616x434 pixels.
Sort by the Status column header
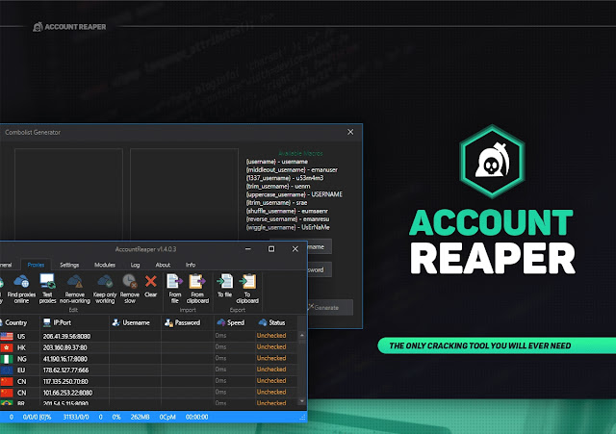(x=277, y=322)
